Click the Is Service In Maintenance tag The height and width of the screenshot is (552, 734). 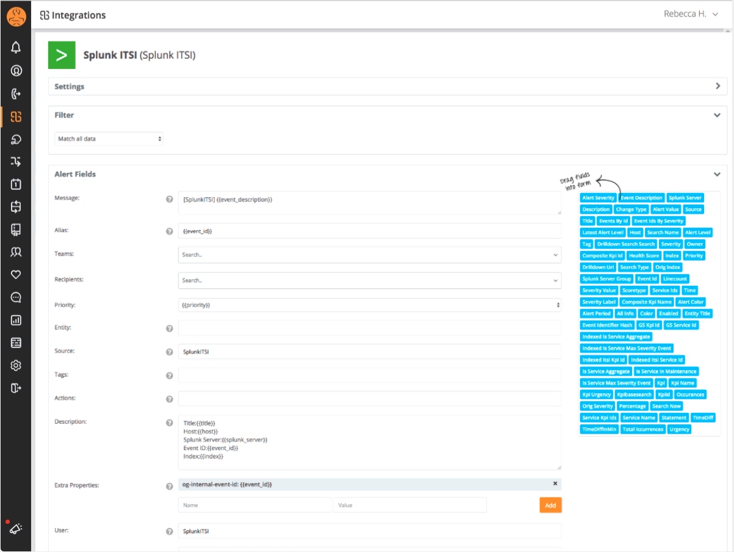[x=666, y=371]
